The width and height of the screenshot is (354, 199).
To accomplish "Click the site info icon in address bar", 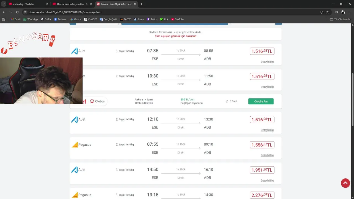I will (x=25, y=12).
